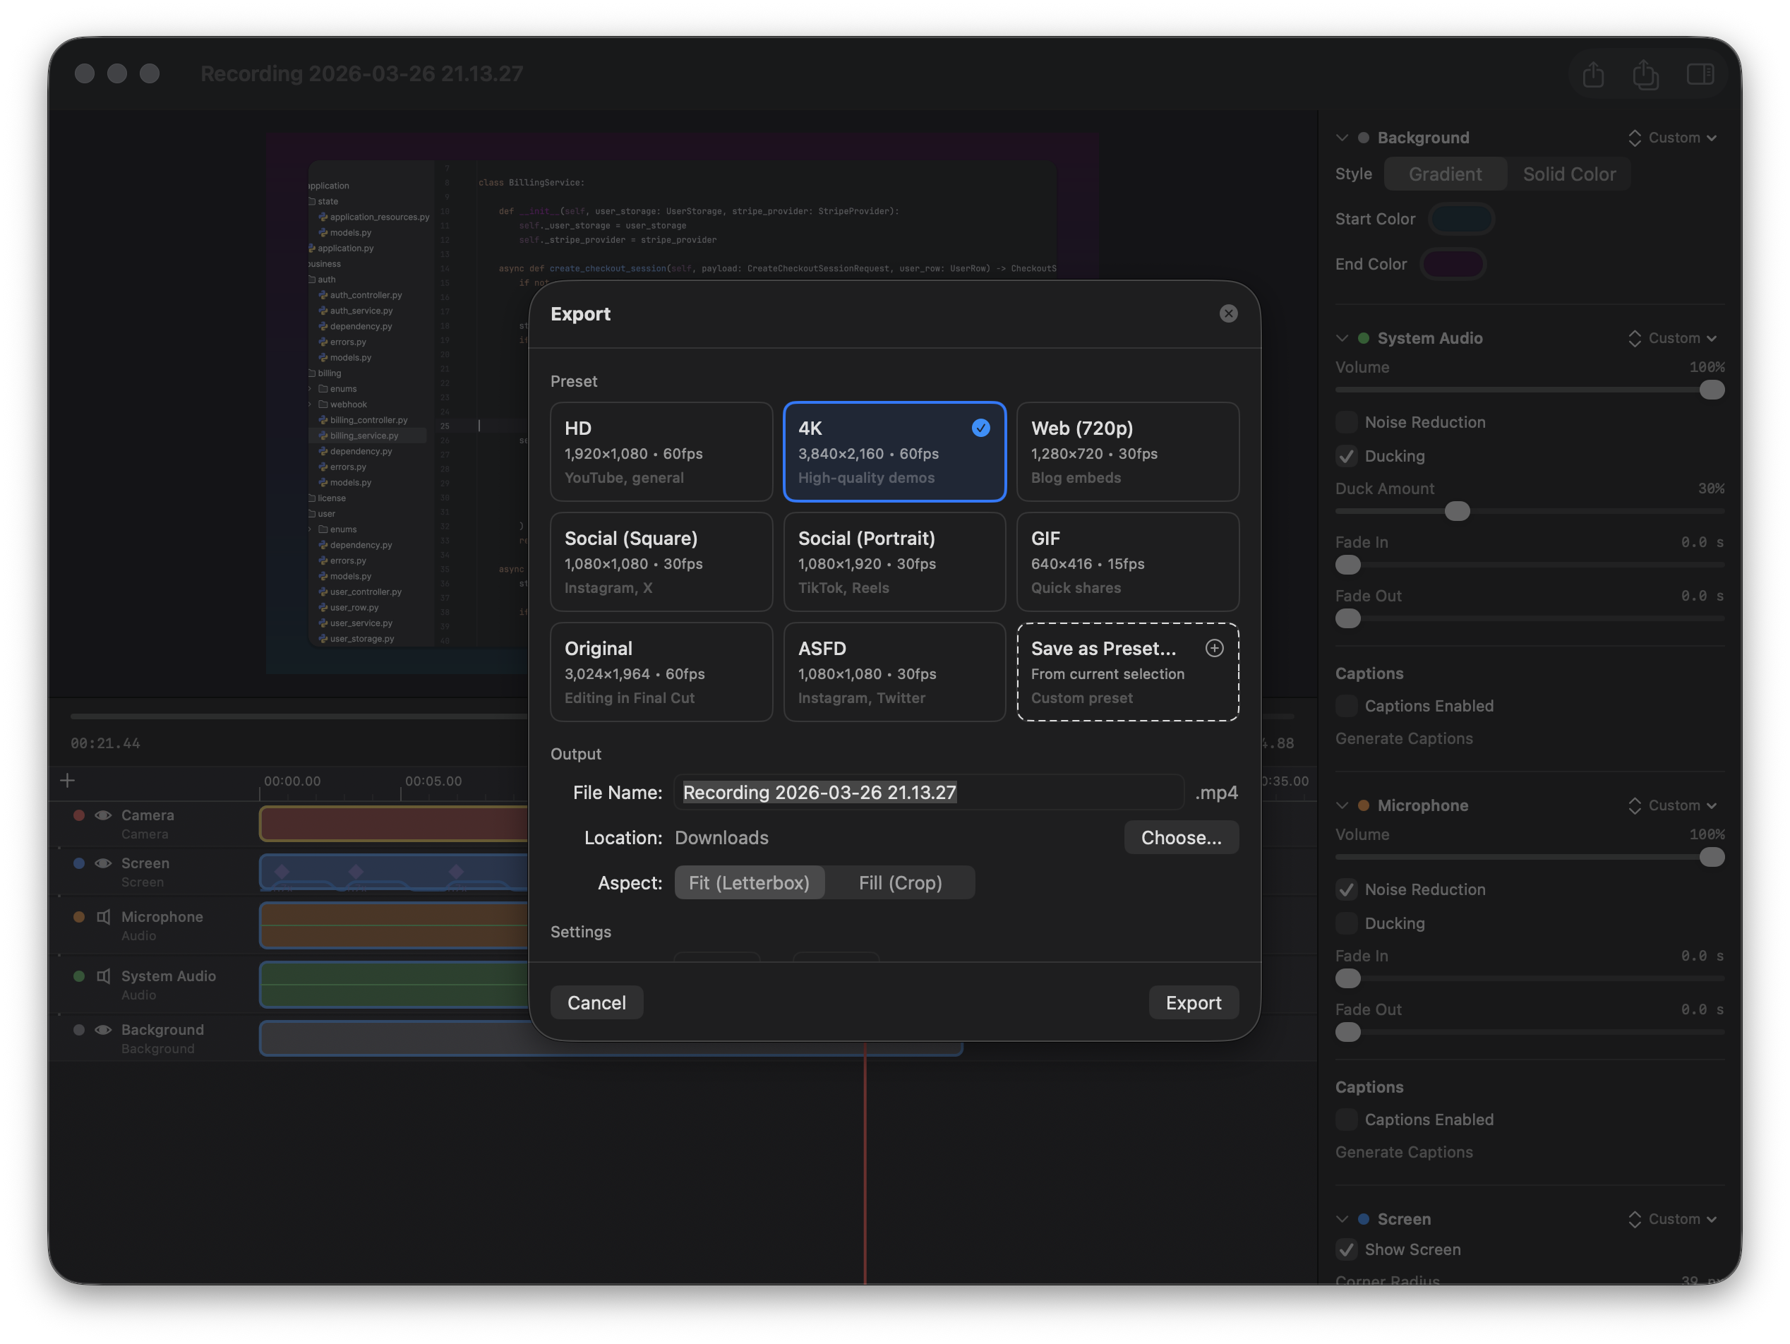Enable Noise Reduction under System Audio
This screenshot has width=1790, height=1344.
click(x=1347, y=421)
